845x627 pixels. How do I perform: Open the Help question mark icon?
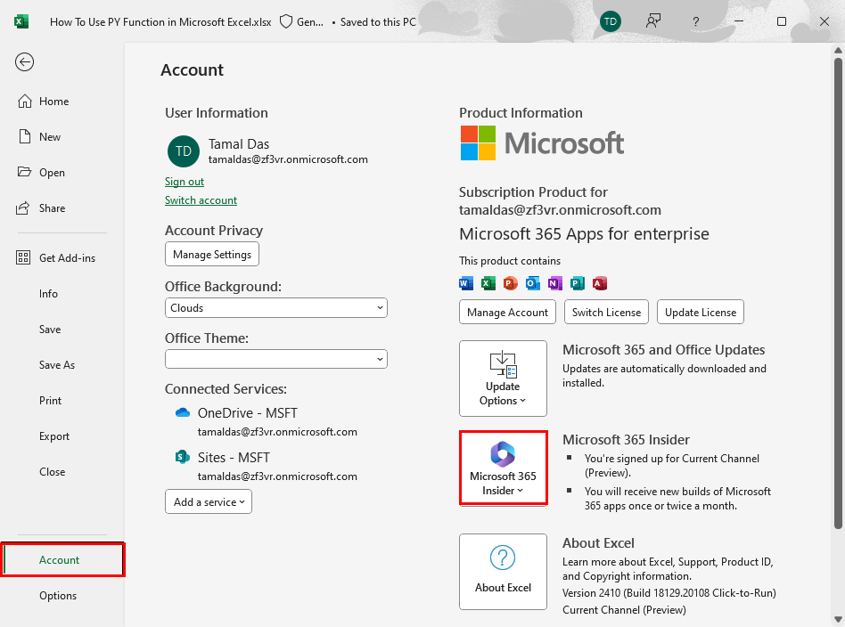click(696, 21)
